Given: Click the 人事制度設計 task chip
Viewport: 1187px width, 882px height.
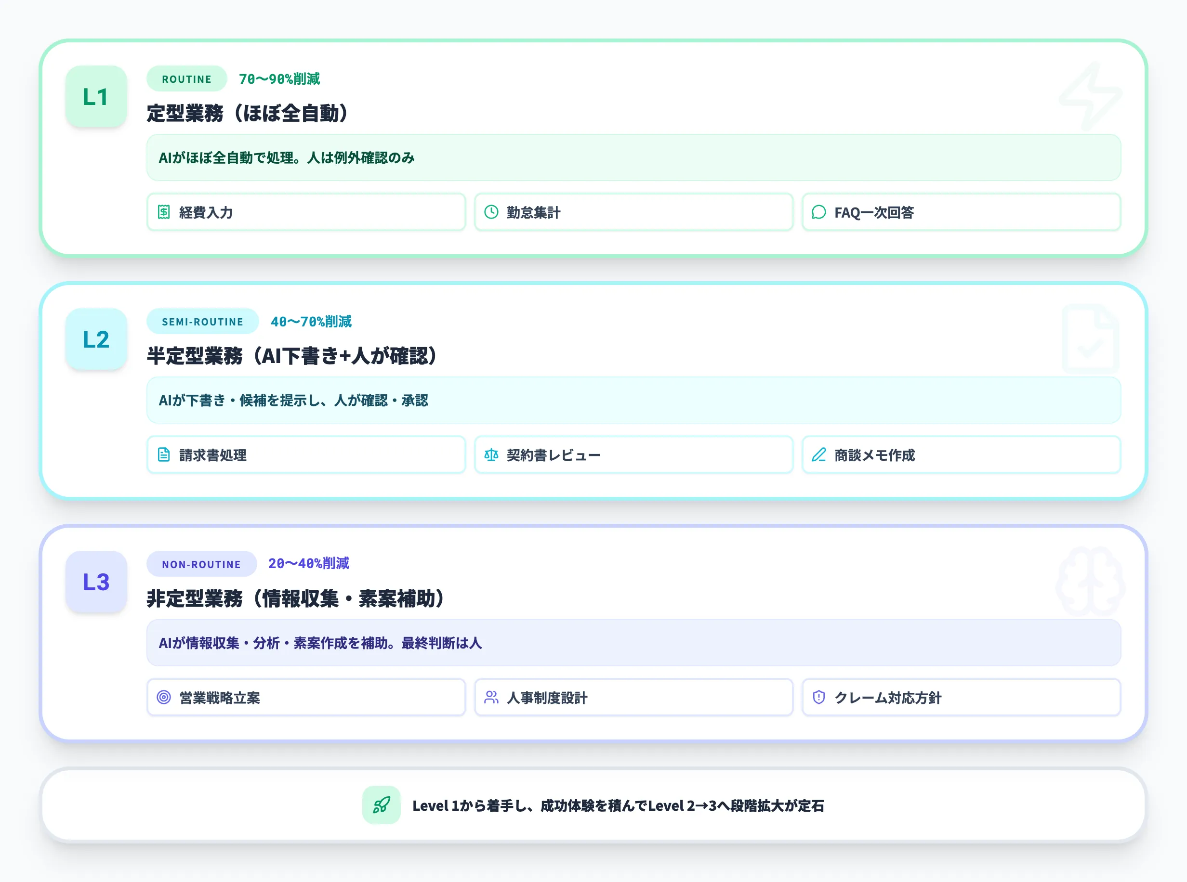Looking at the screenshot, I should point(633,697).
